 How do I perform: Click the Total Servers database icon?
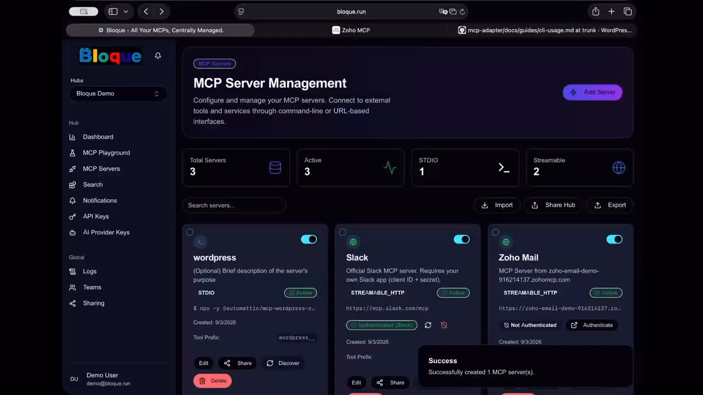[275, 168]
